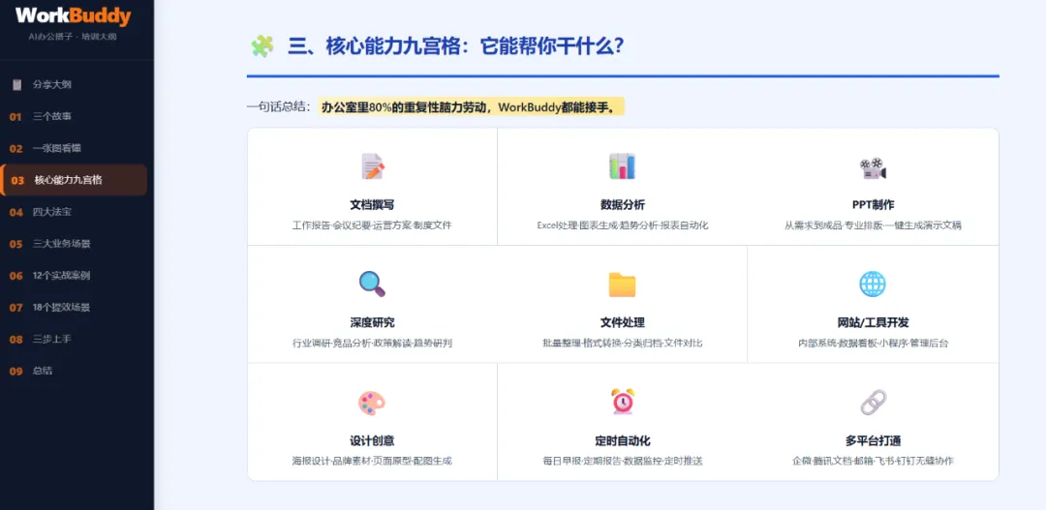
Task: Click the globe website development icon
Action: (x=873, y=284)
